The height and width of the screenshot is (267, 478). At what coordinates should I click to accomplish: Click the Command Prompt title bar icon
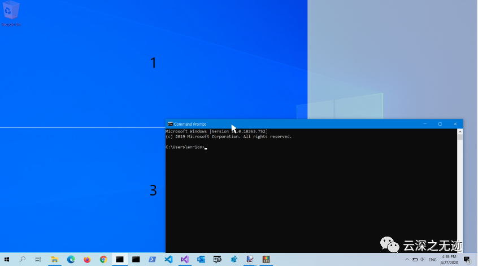[x=170, y=124]
